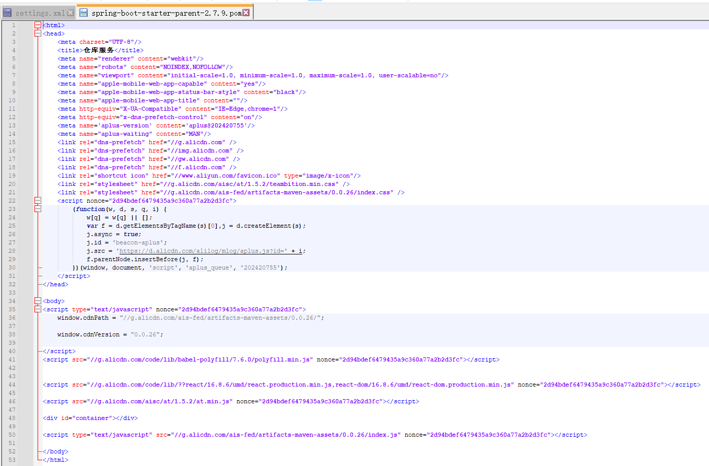Close the pom tab with its red X
The width and height of the screenshot is (709, 466).
247,11
